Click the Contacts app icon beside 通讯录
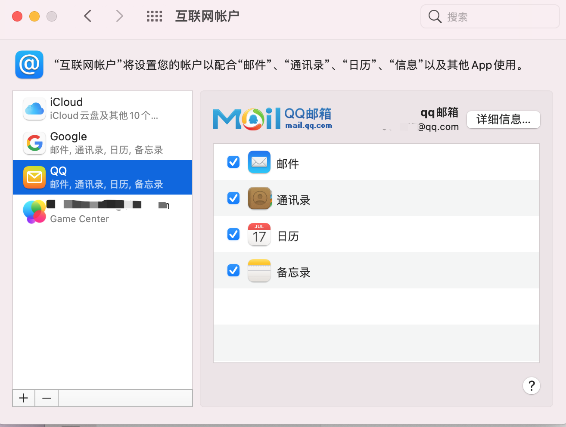566x427 pixels. click(259, 198)
